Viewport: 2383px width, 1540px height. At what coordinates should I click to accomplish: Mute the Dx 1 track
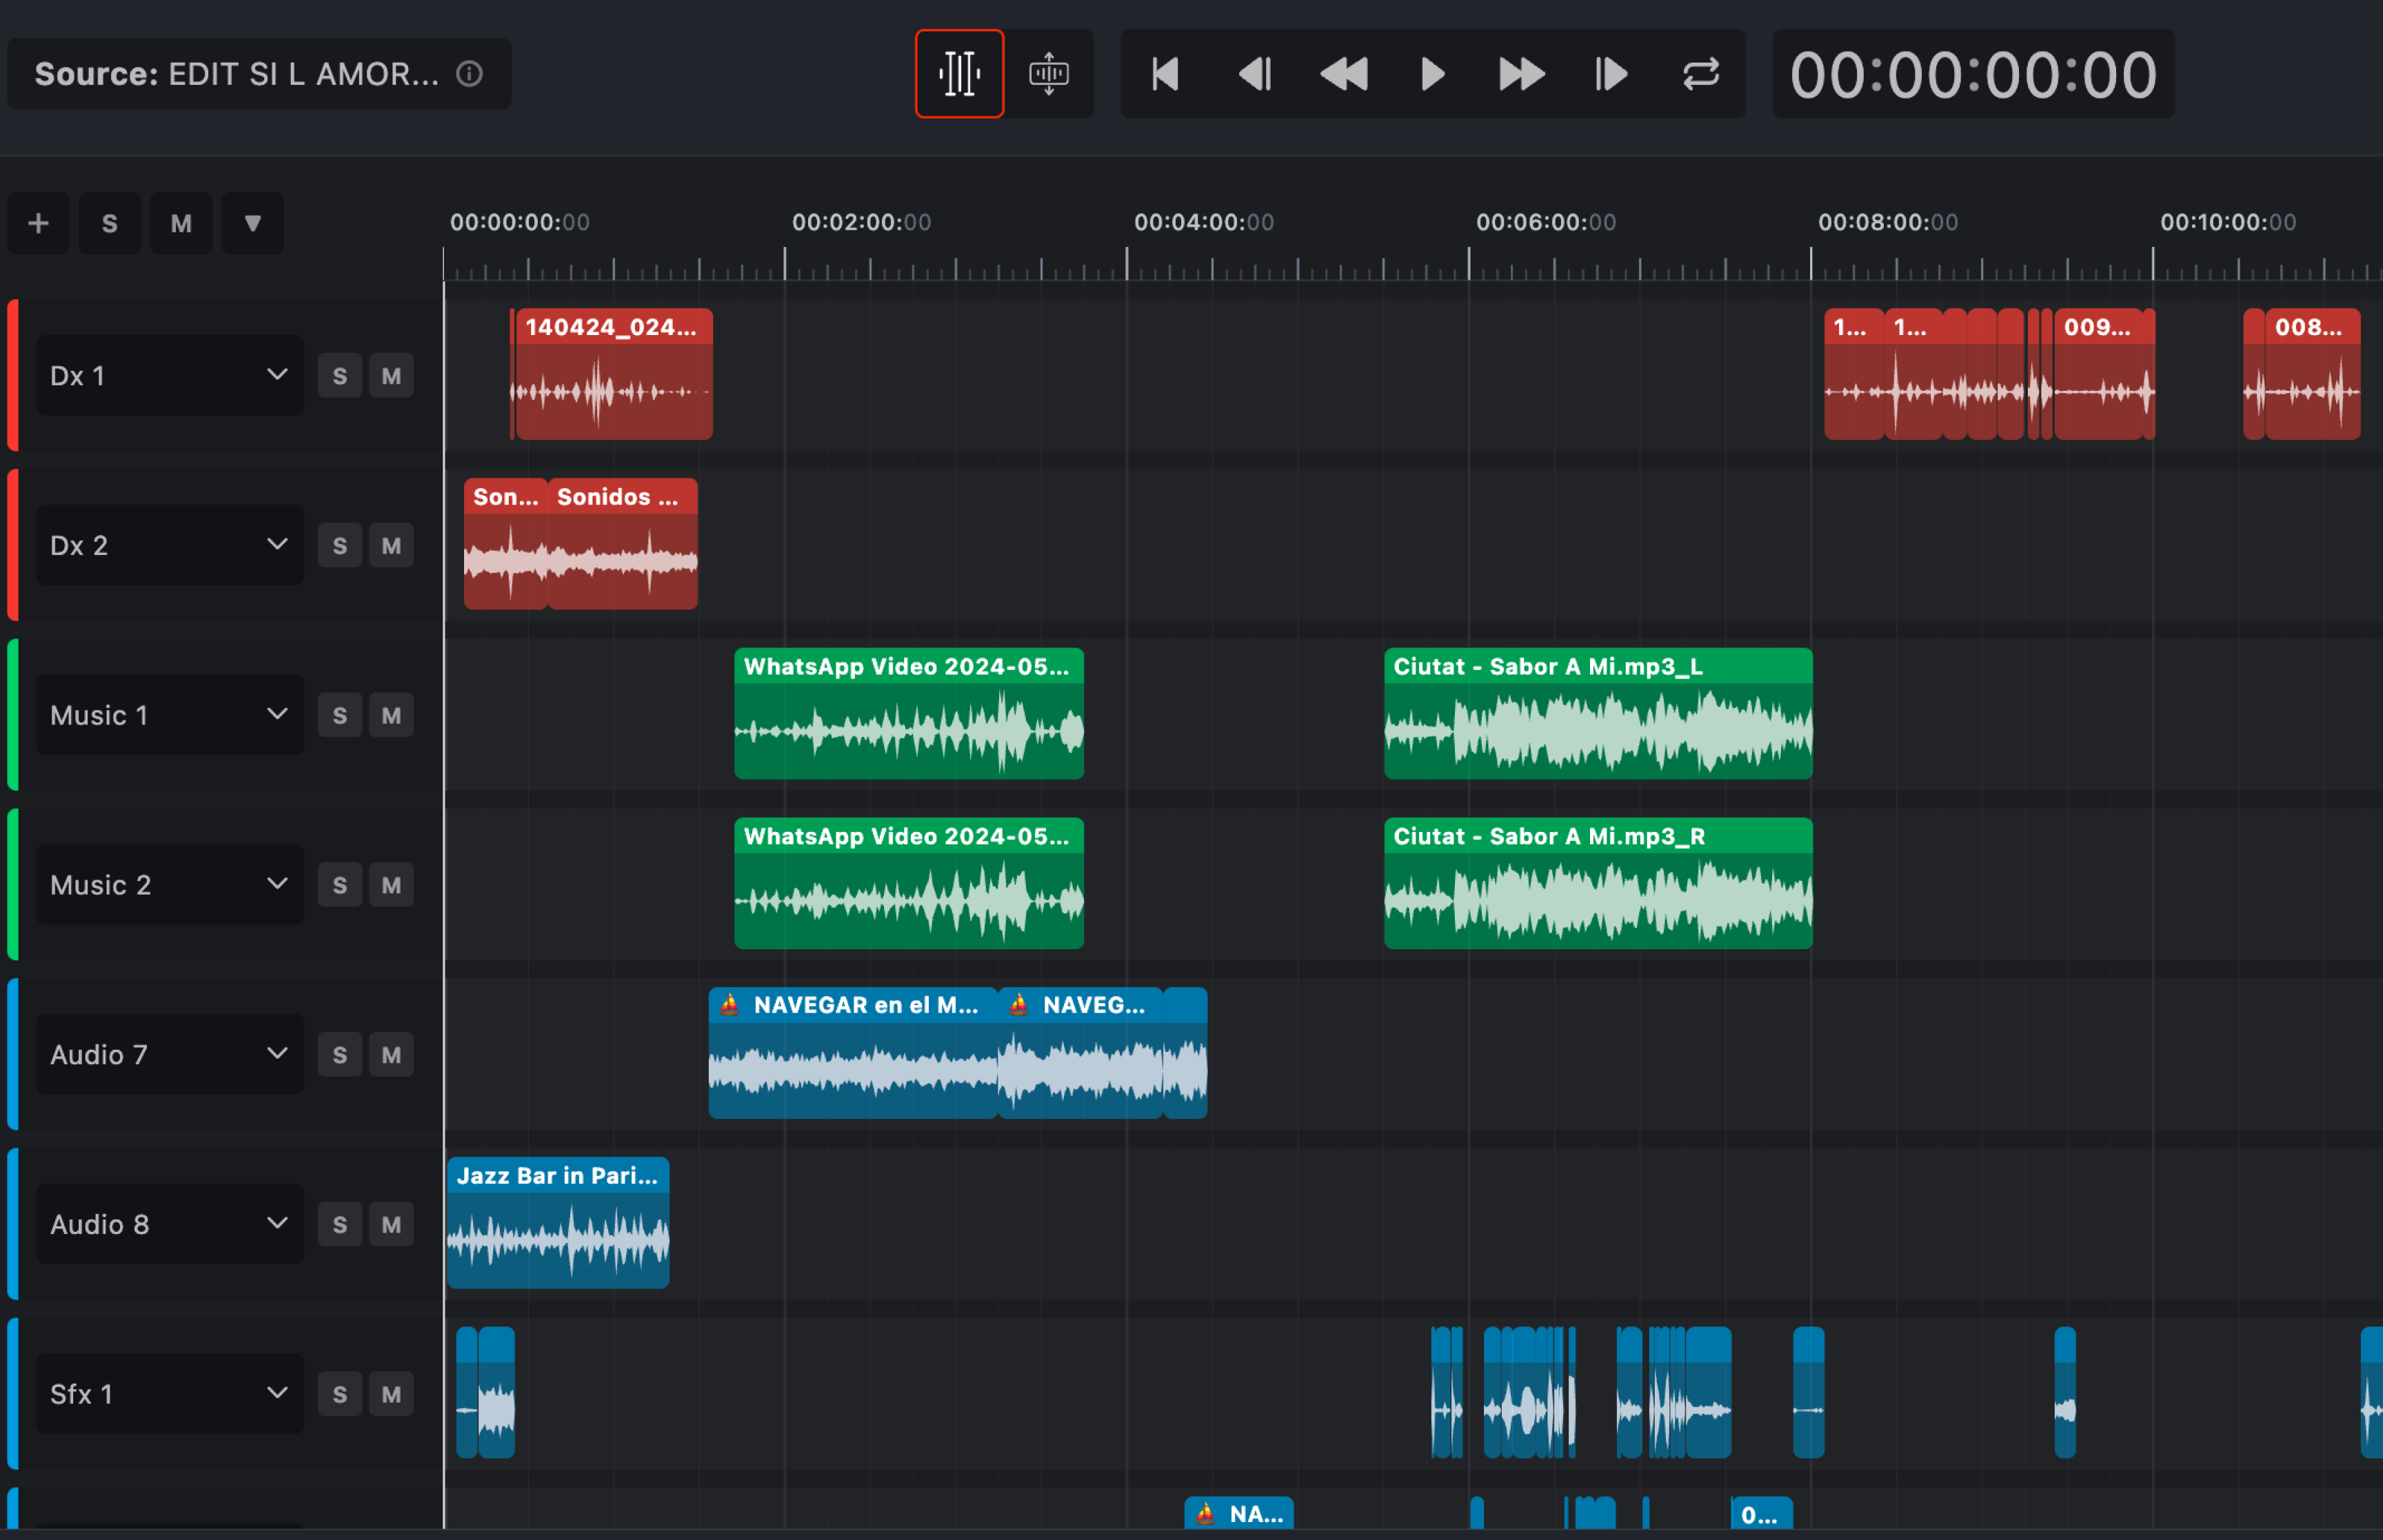(391, 376)
